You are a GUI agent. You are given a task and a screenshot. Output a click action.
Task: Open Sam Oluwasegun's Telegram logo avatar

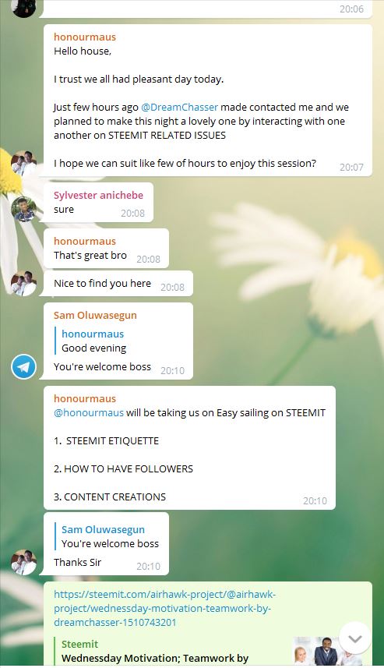pos(23,367)
